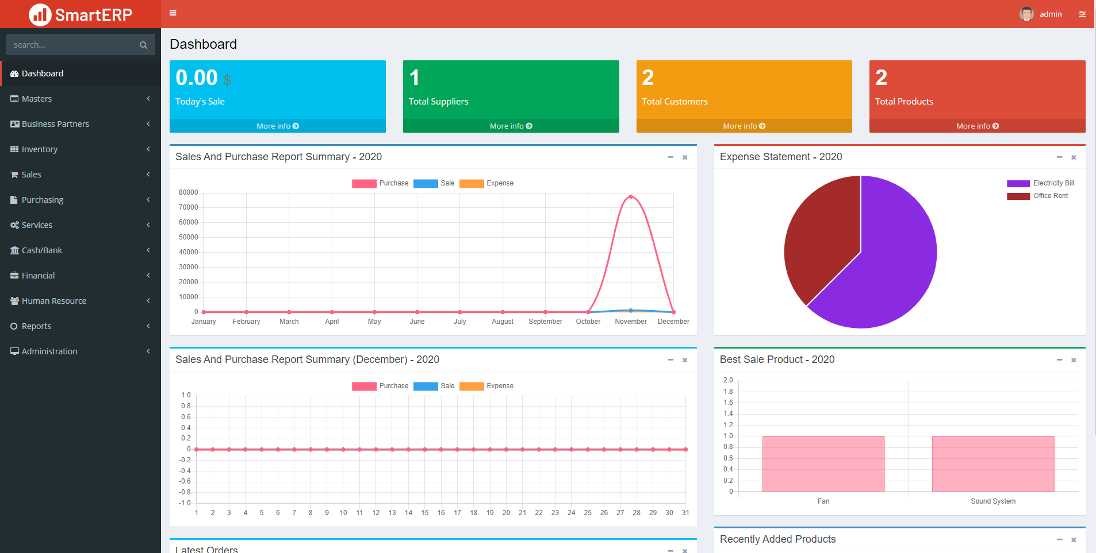Expand the Inventory submenu arrow
The height and width of the screenshot is (553, 1096).
tap(148, 149)
